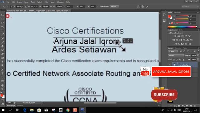The height and width of the screenshot is (113, 200).
Task: Open the File menu
Action: coord(8,2)
